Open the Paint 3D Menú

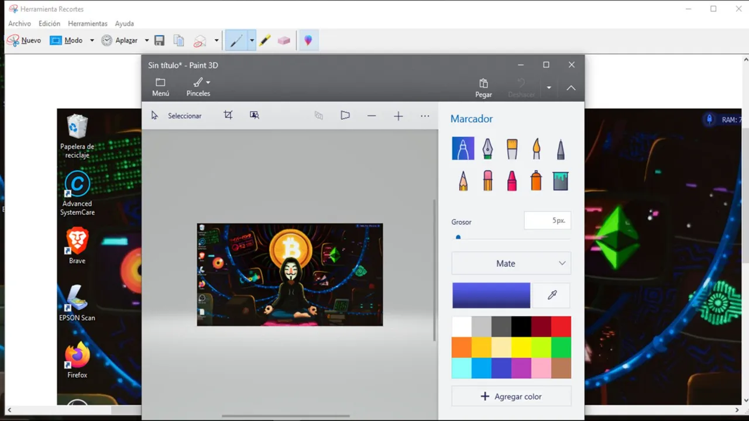[x=160, y=87]
